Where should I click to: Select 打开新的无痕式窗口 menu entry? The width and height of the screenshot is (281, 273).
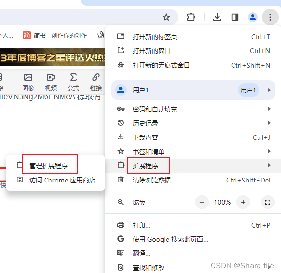pyautogui.click(x=193, y=65)
